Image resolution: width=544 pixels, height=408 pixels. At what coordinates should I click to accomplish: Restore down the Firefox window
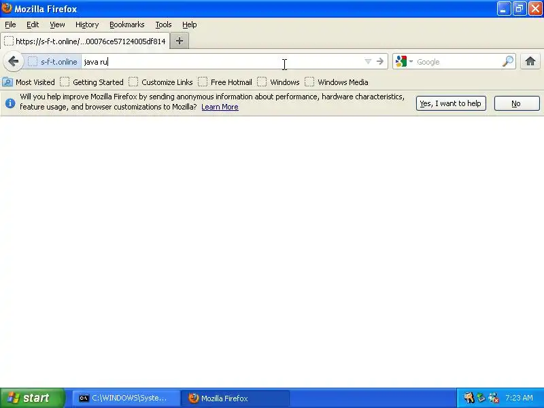point(520,9)
